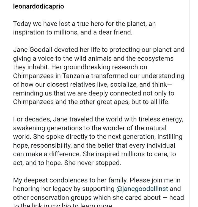Open the @janegoodallinst mention link
Screen dimensions: 198x207
[x=142, y=189]
